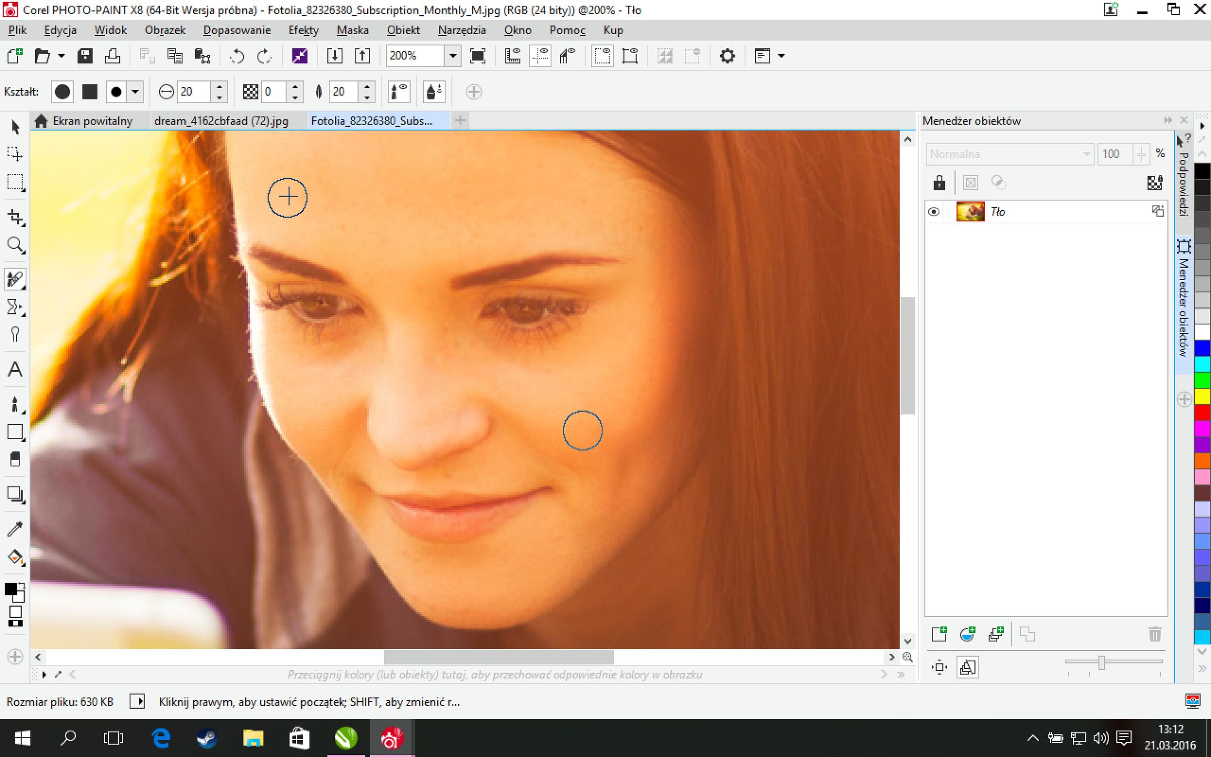Viewport: 1211px width, 757px height.
Task: Select the Crop tool in the toolbox
Action: click(x=15, y=217)
